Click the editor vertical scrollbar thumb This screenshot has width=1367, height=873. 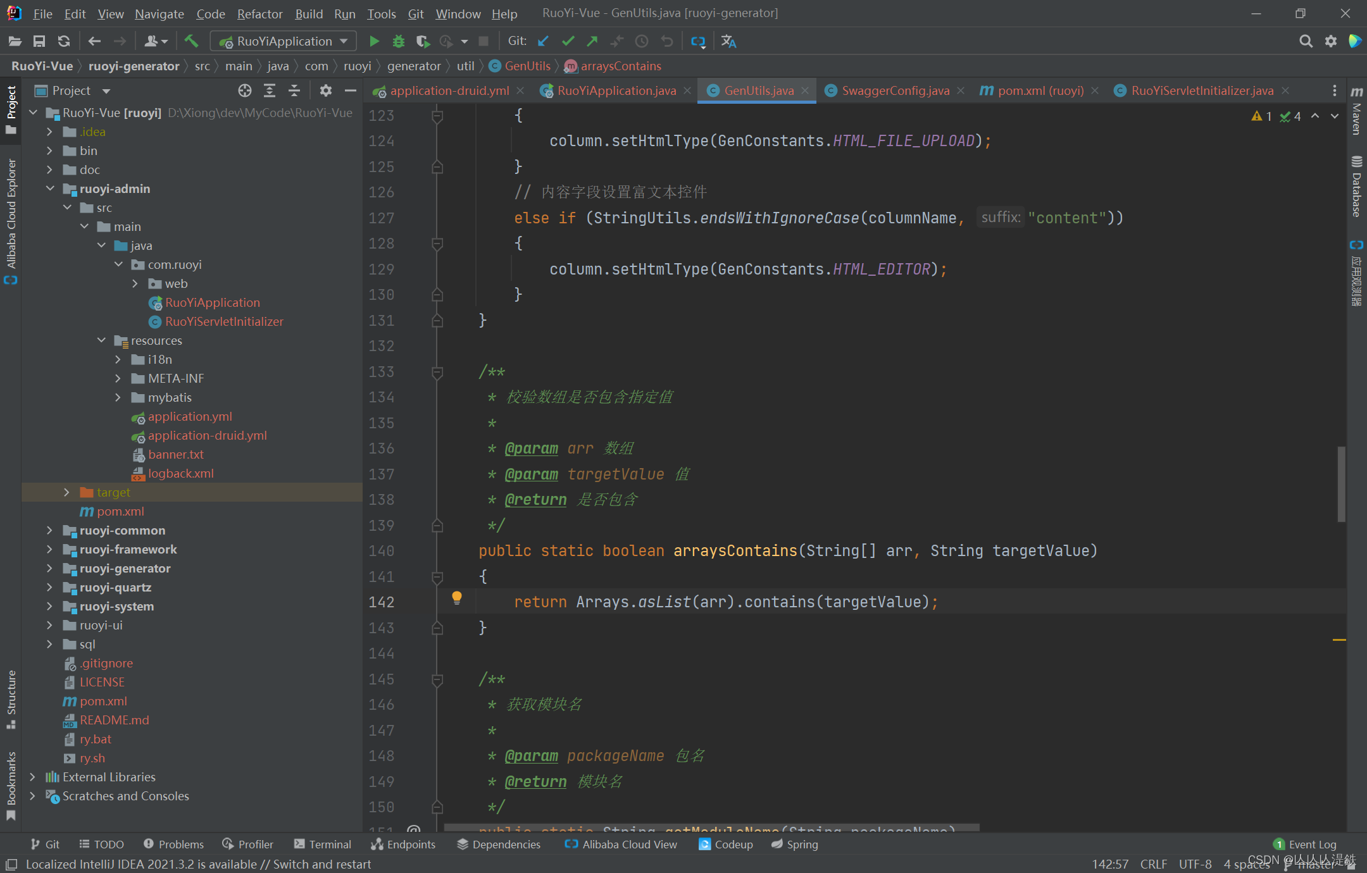tap(1341, 484)
